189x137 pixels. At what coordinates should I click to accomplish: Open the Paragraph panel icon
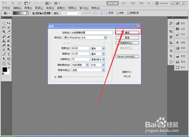(171, 56)
